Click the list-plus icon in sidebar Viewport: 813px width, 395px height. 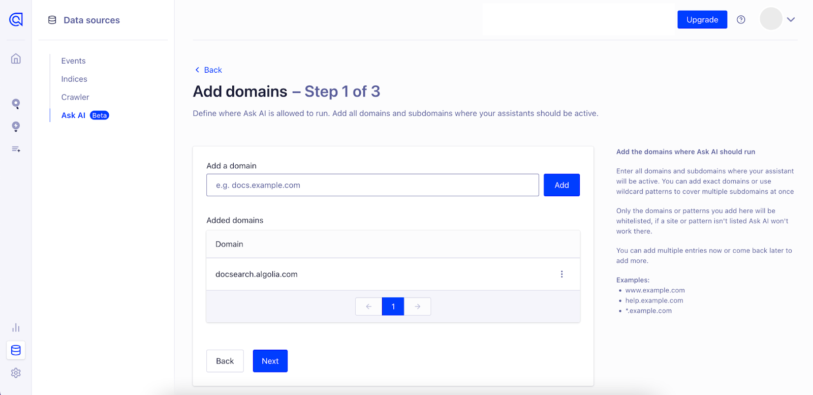[x=16, y=149]
